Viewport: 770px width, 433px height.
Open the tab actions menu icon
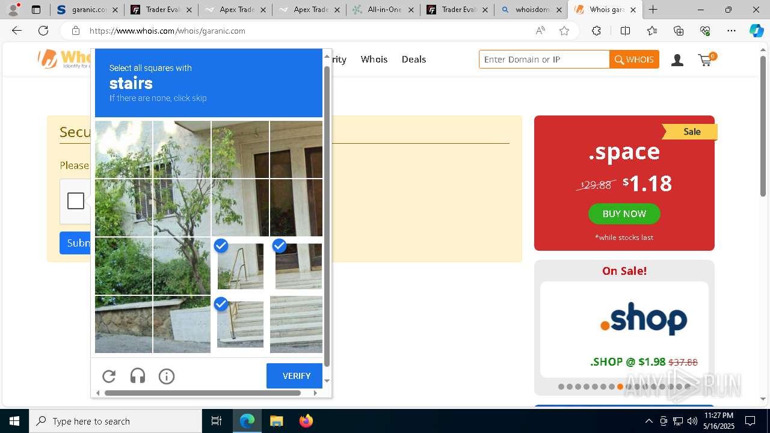(36, 10)
